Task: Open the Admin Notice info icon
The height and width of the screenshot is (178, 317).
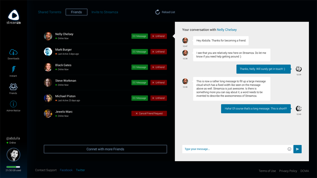Action: (x=13, y=104)
